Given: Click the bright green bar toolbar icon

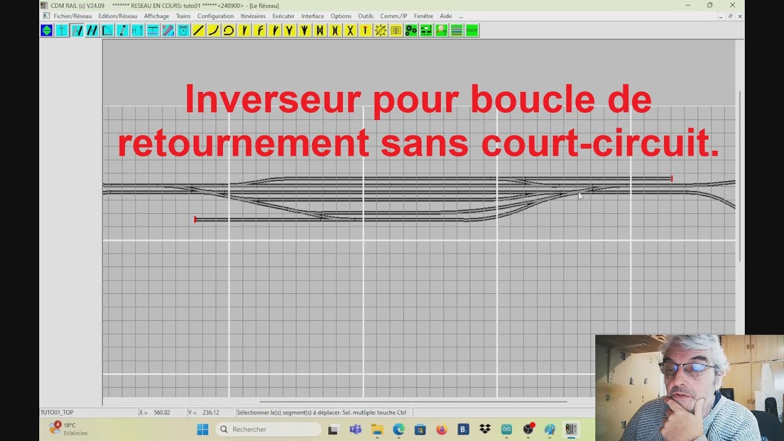Looking at the screenshot, I should coord(472,31).
